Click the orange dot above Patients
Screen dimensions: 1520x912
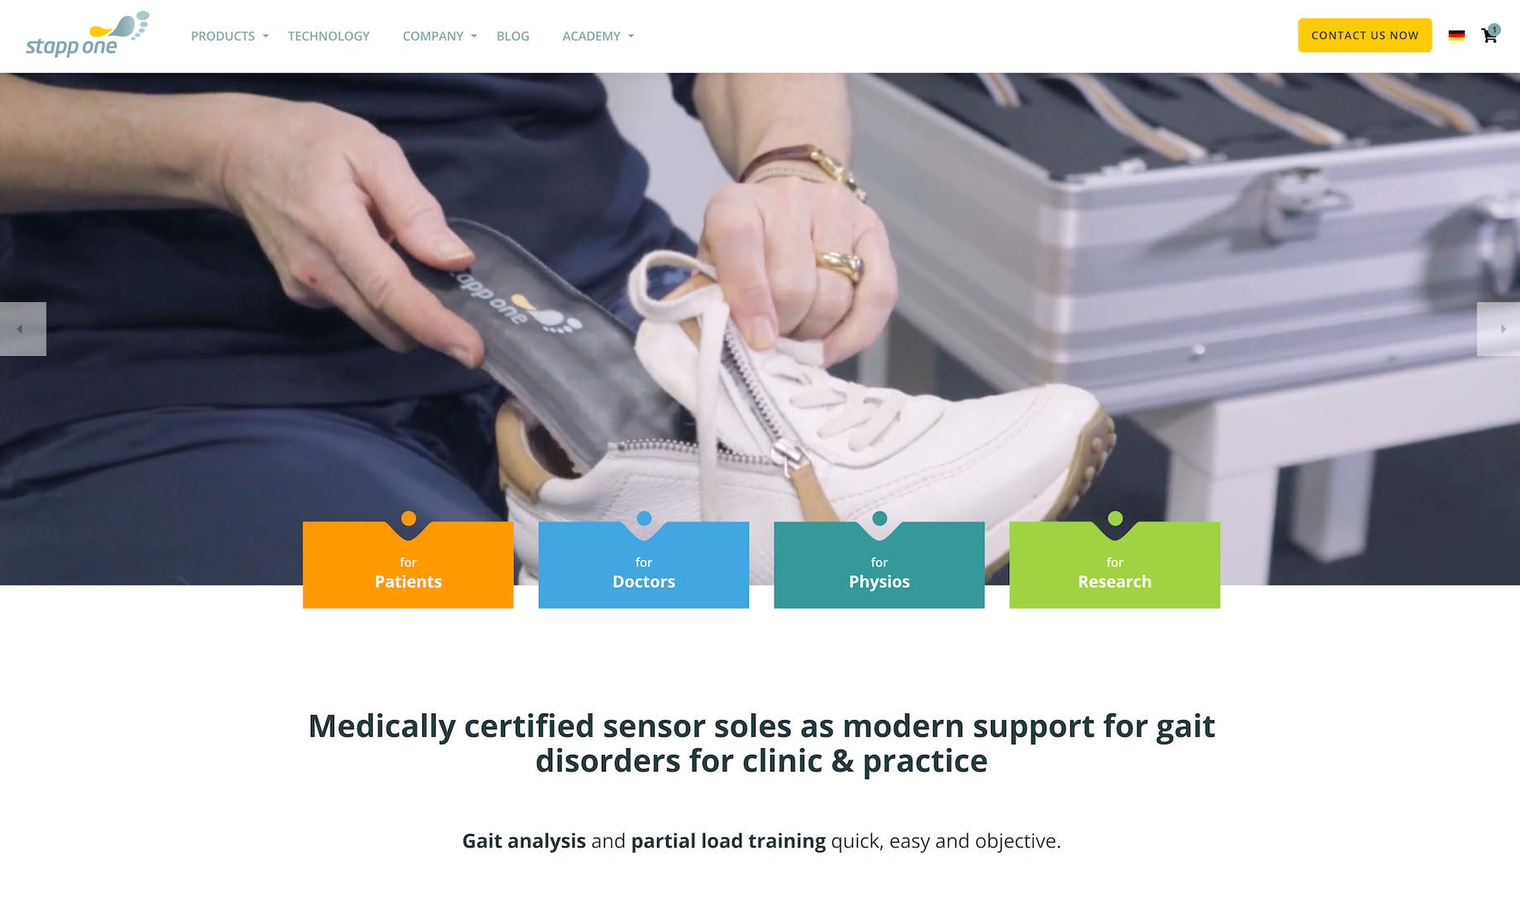(x=408, y=518)
